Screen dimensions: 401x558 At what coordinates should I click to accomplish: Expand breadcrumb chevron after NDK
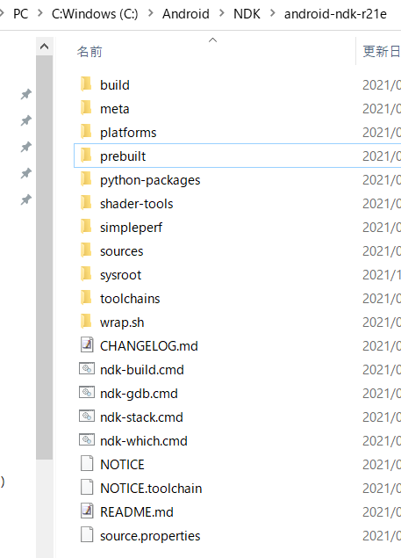(x=273, y=13)
